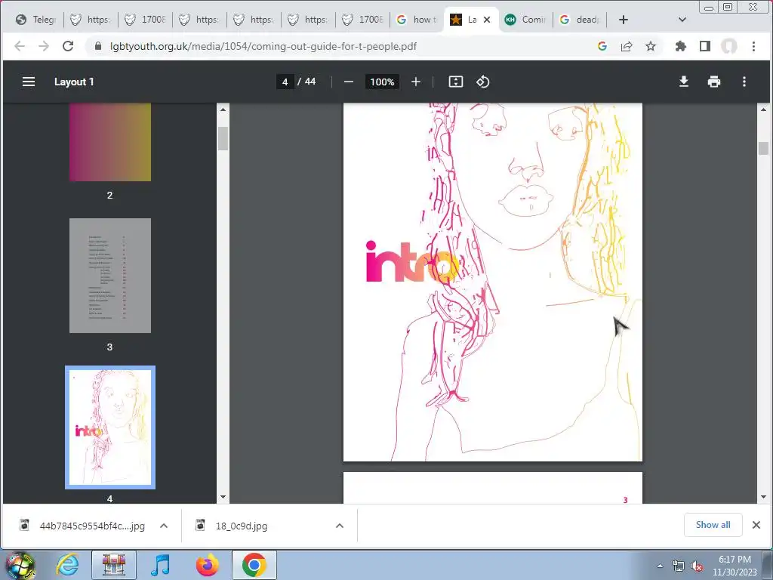The image size is (773, 580).
Task: Click the Google lens search icon in address bar
Action: (602, 46)
